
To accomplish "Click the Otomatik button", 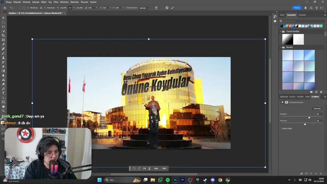I will point(317,109).
